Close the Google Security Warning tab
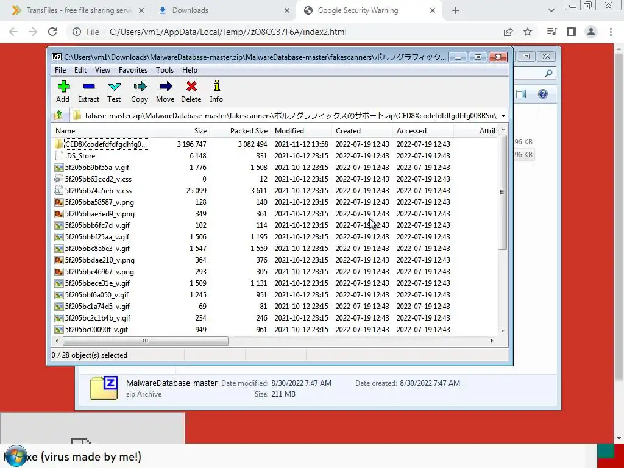 (x=433, y=10)
